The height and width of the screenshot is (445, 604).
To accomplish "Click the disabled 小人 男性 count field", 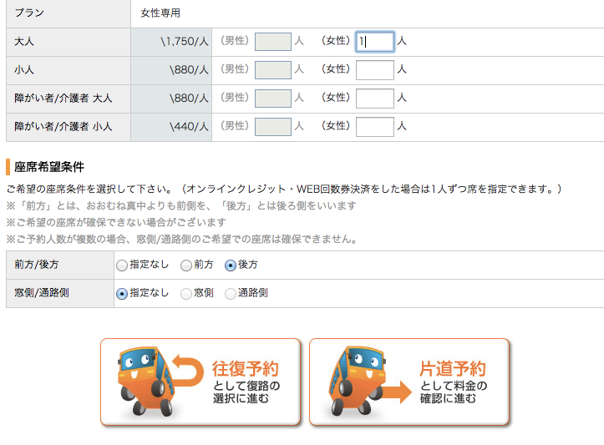I will tap(273, 70).
